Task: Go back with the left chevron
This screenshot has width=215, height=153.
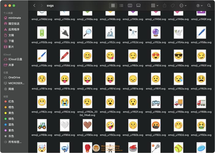Action: pyautogui.click(x=34, y=6)
